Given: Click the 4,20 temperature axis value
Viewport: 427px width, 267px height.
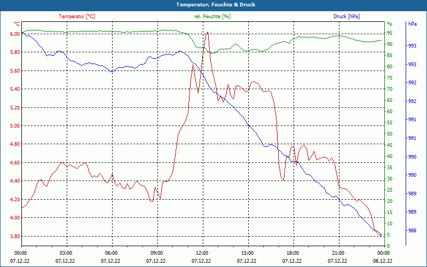Looking at the screenshot, I should click(15, 199).
